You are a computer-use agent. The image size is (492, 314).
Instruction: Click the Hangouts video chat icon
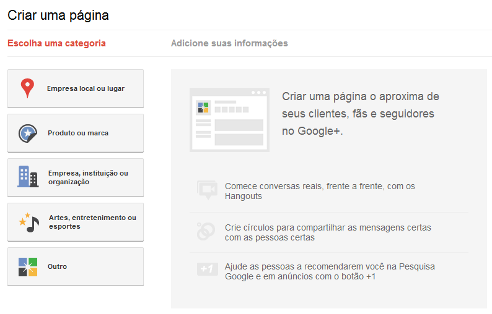[x=206, y=190]
